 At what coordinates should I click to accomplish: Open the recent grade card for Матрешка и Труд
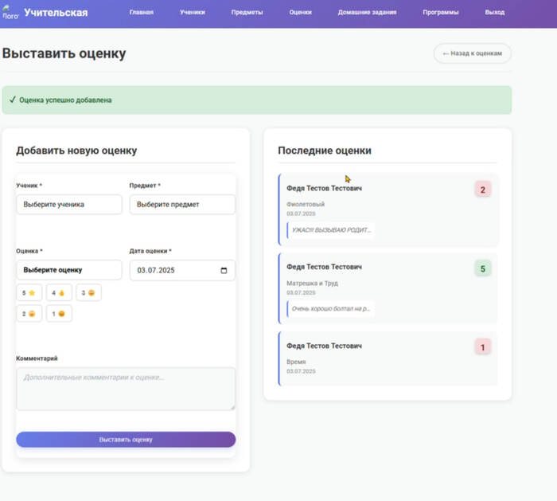coord(388,288)
